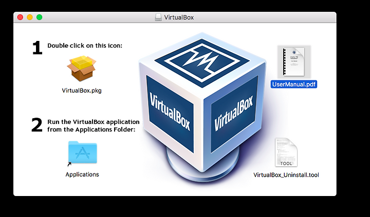Select the VirtualBox.pkg package icon
The width and height of the screenshot is (370, 217).
tap(82, 69)
